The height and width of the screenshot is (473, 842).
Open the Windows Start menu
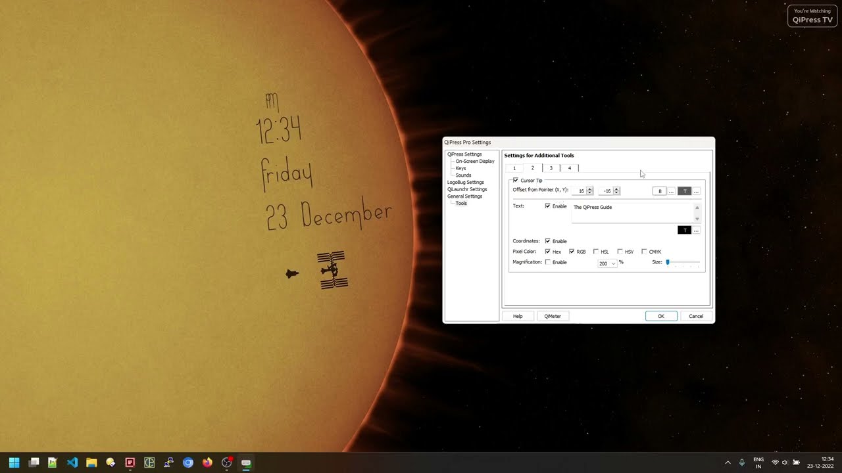point(14,462)
